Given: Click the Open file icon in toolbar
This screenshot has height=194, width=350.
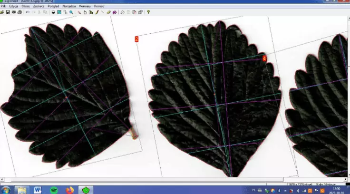Looking at the screenshot, I should (3, 12).
